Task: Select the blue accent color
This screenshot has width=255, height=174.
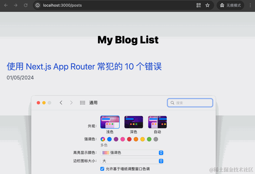Action: [x=109, y=139]
